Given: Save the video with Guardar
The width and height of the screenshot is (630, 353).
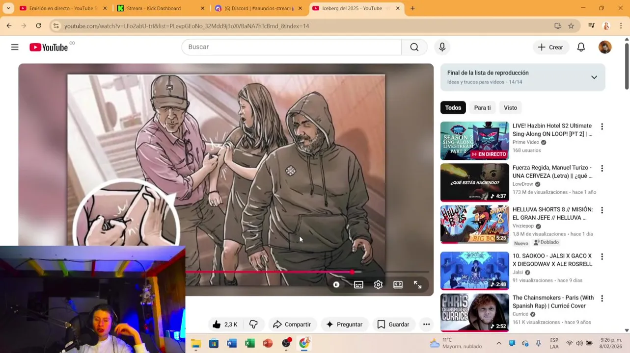Looking at the screenshot, I should (393, 324).
